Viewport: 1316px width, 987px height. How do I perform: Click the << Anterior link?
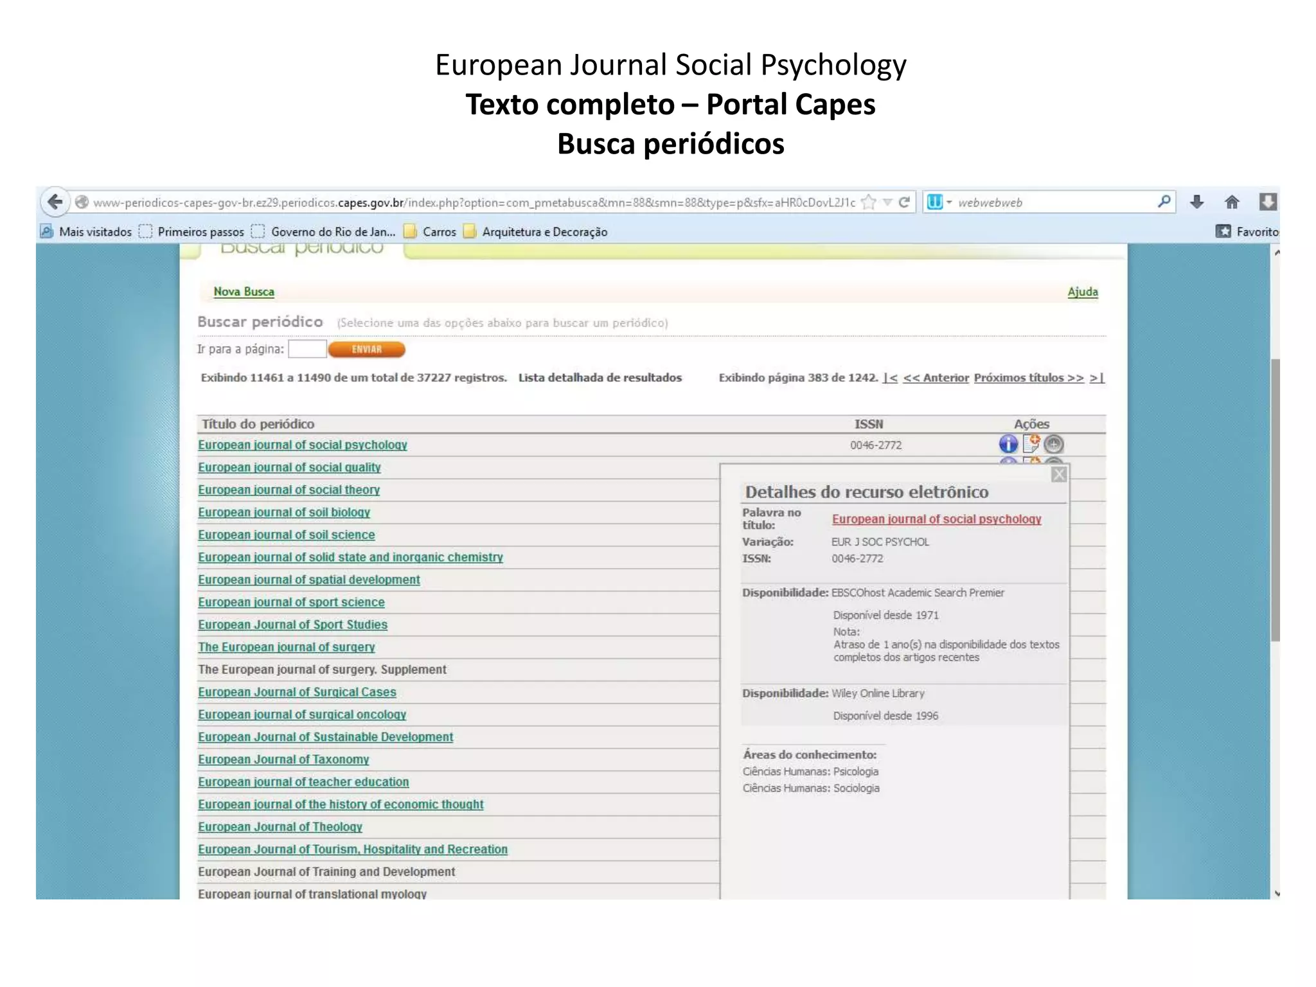pos(936,378)
